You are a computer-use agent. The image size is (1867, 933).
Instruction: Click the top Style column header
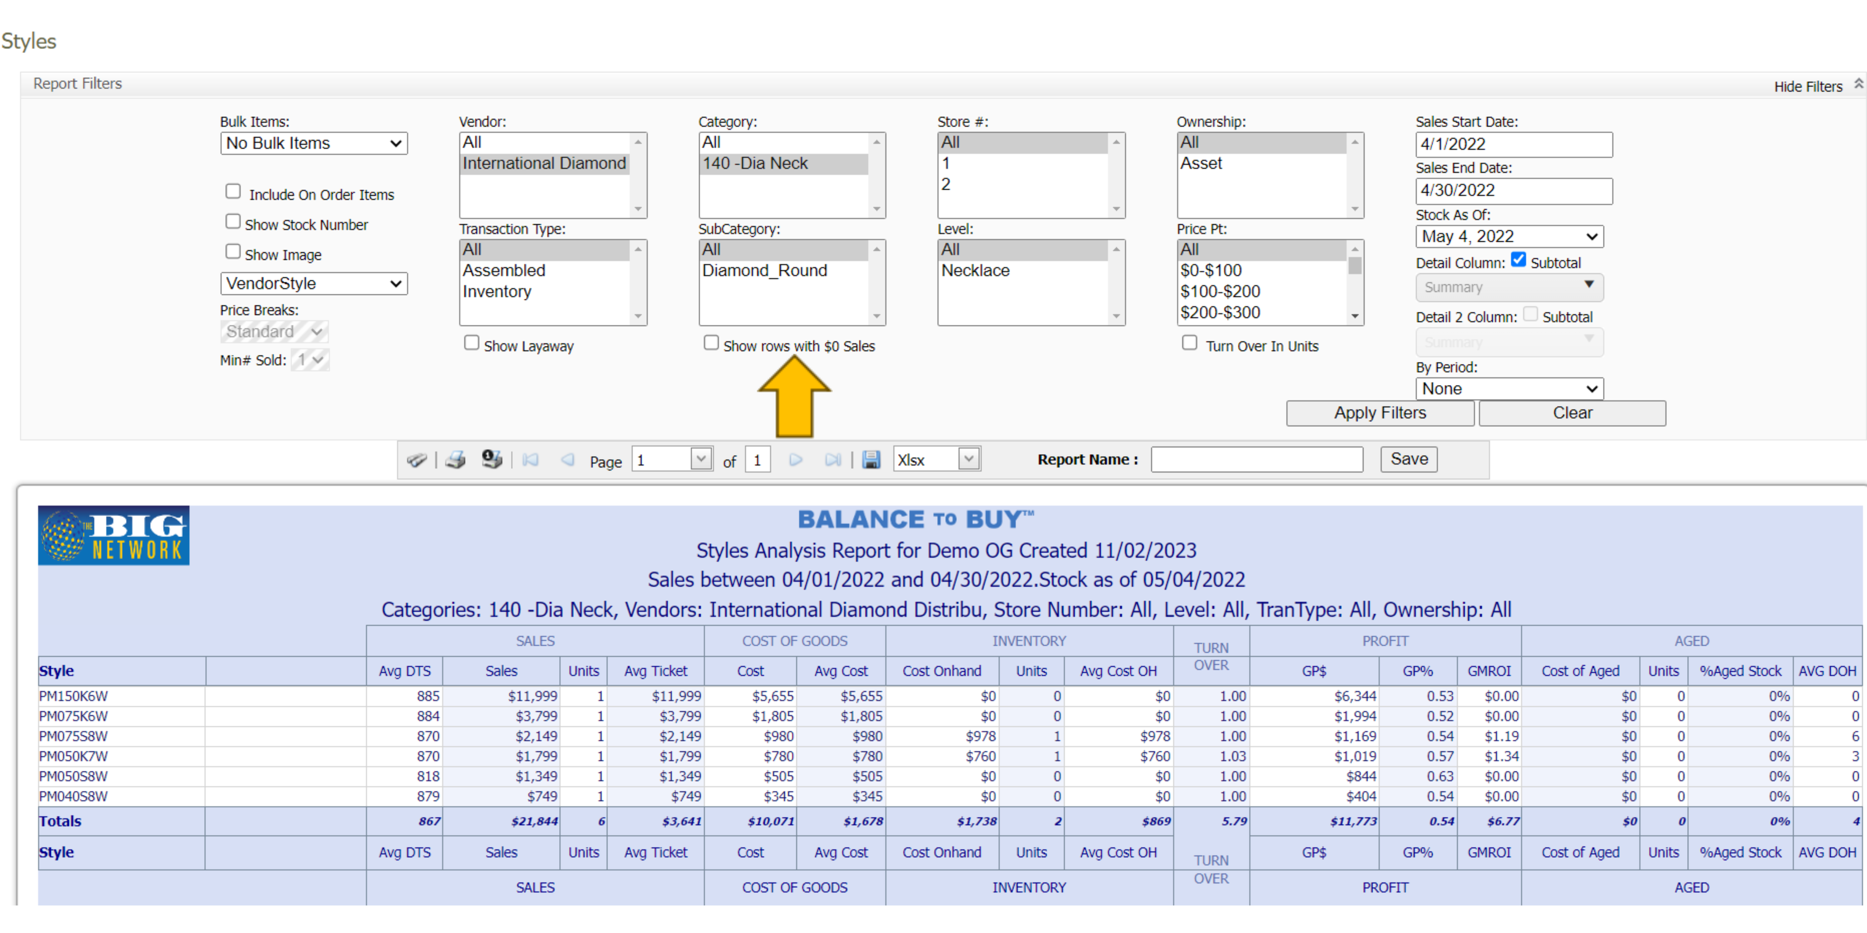click(x=56, y=671)
